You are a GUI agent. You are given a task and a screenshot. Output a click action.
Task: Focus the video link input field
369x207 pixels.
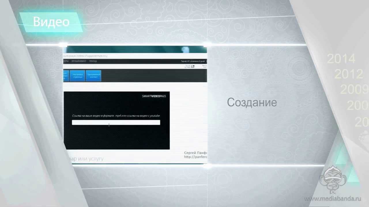(116, 122)
